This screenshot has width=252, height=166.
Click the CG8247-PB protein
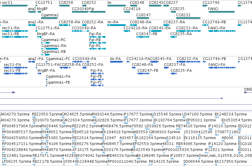click(x=143, y=74)
